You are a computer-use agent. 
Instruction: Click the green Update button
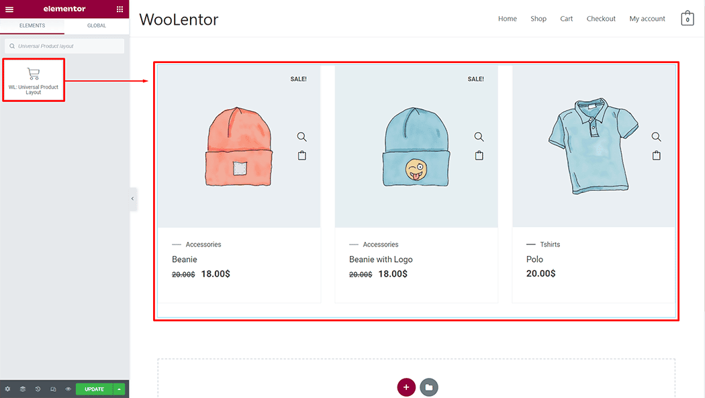pos(95,389)
